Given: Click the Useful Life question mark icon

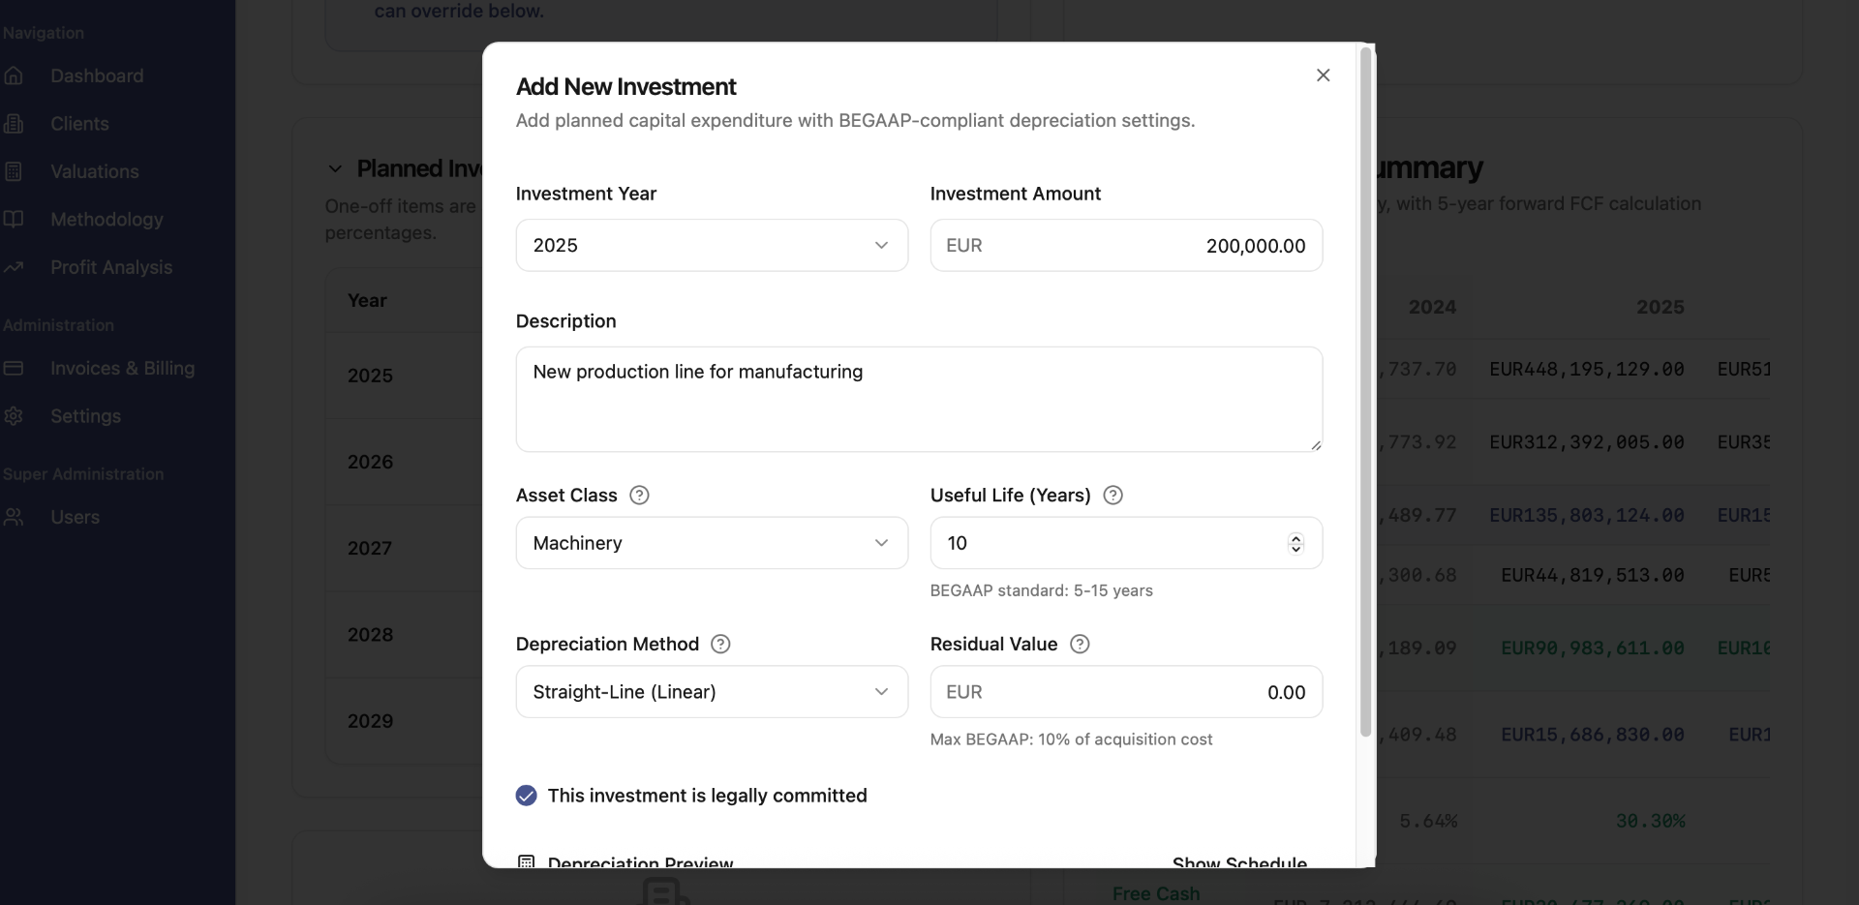Looking at the screenshot, I should (x=1112, y=495).
